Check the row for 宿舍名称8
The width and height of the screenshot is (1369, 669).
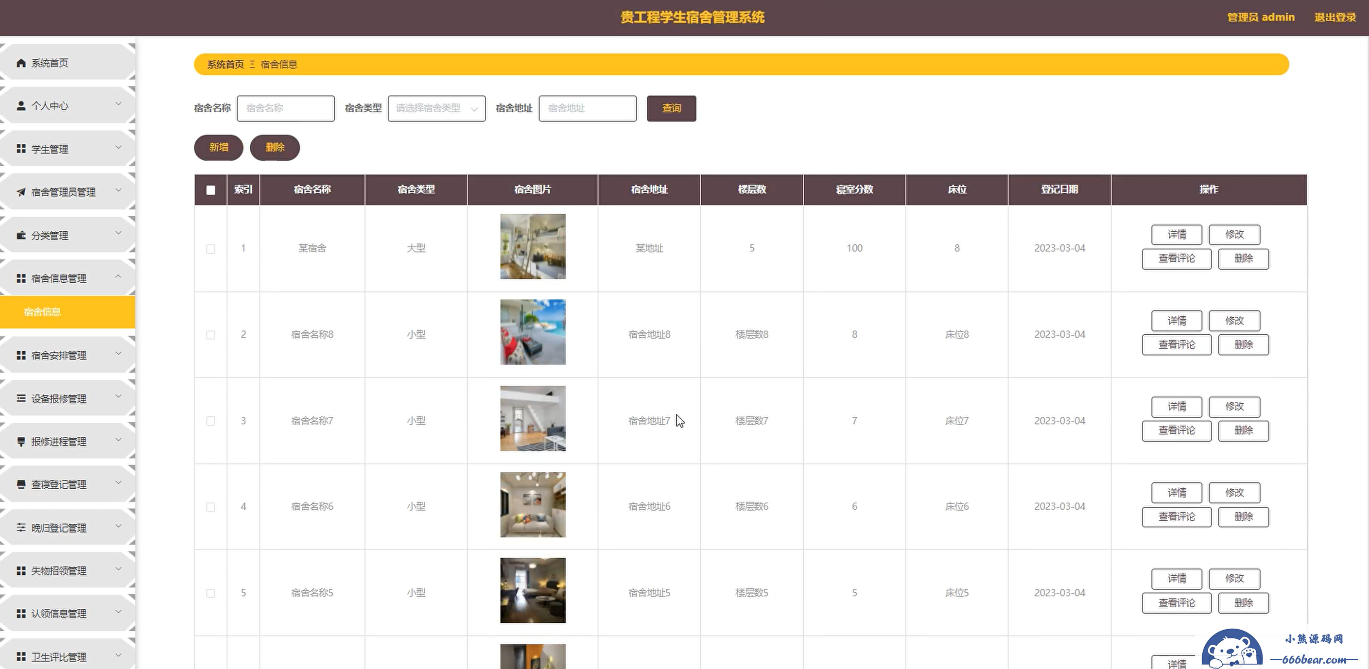click(x=211, y=335)
